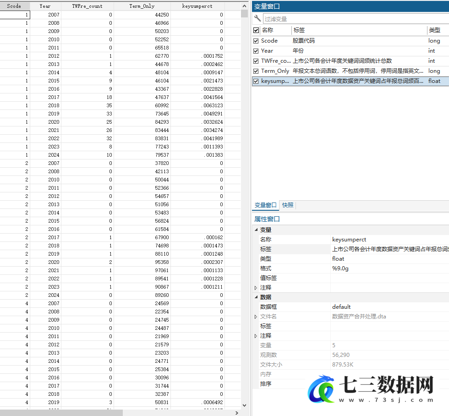Viewport: 449px width, 416px height.
Task: Select the first Scode cell in data grid
Action: (x=15, y=15)
